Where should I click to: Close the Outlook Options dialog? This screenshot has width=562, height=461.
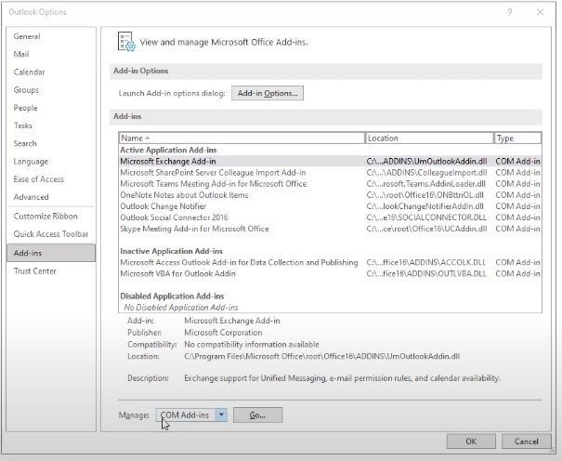click(540, 12)
